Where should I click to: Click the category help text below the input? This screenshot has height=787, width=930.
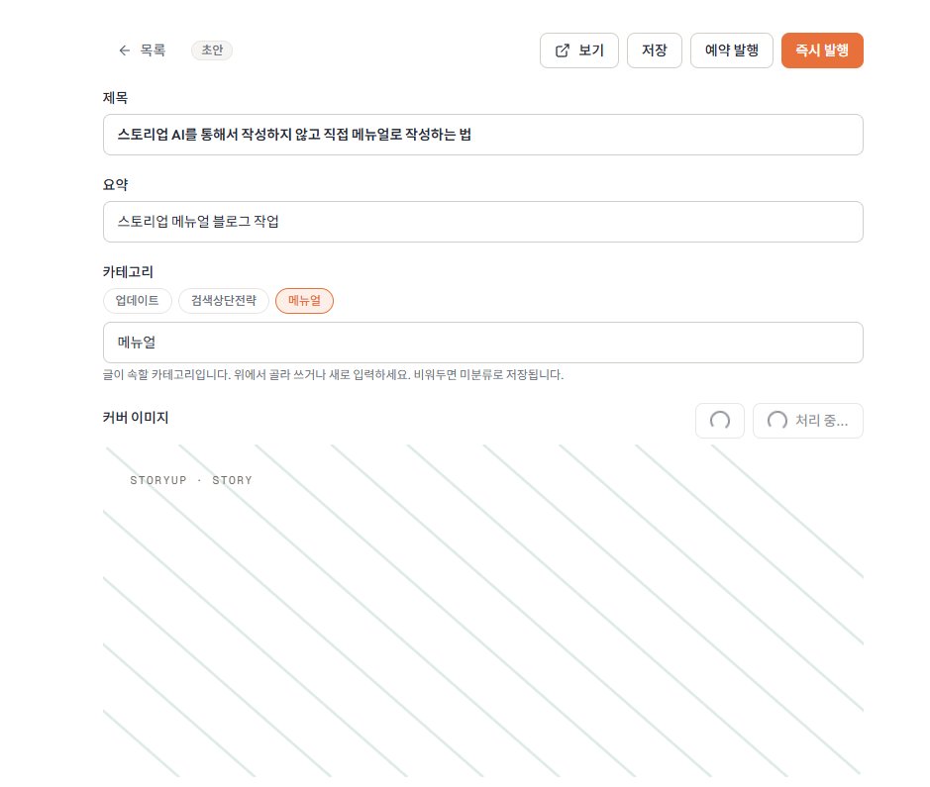(334, 374)
